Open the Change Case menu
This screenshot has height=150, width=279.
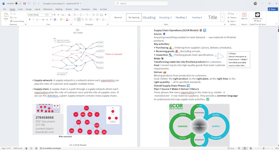tap(63, 15)
